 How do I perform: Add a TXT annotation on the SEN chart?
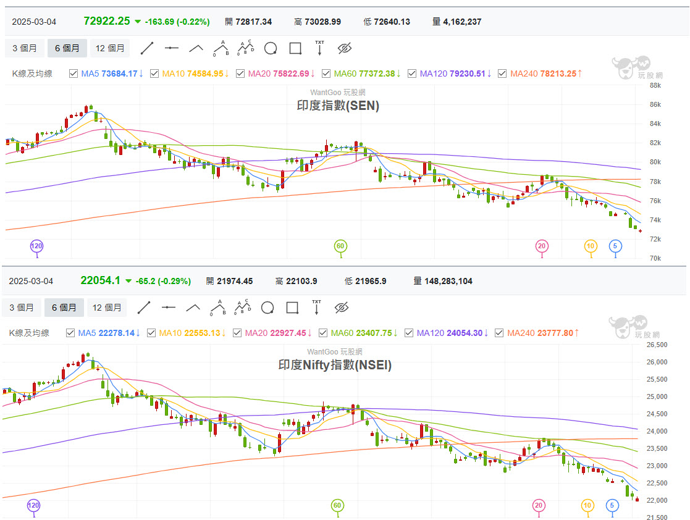coord(319,48)
